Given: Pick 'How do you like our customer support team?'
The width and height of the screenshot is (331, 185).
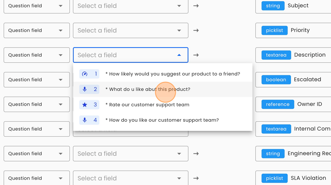Looking at the screenshot, I should pyautogui.click(x=164, y=120).
